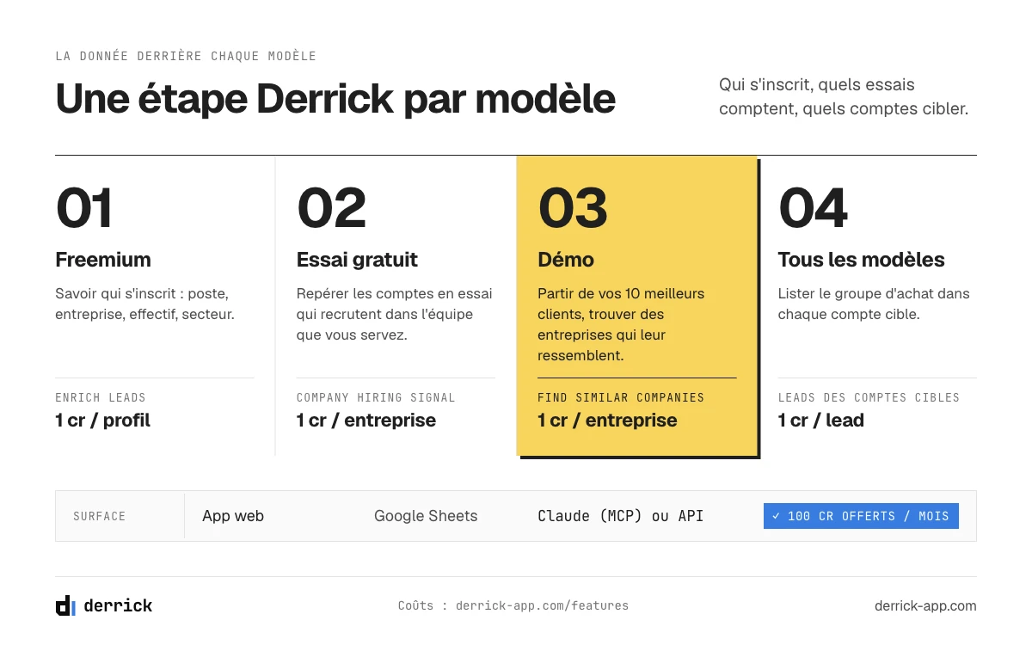
Task: Click the 1 cr / lead price
Action: coord(821,421)
